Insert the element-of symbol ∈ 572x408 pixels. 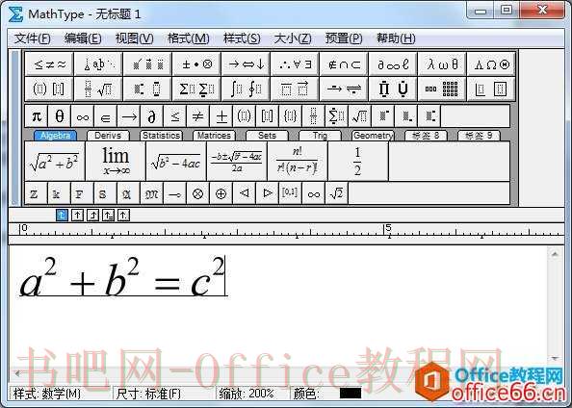point(106,116)
